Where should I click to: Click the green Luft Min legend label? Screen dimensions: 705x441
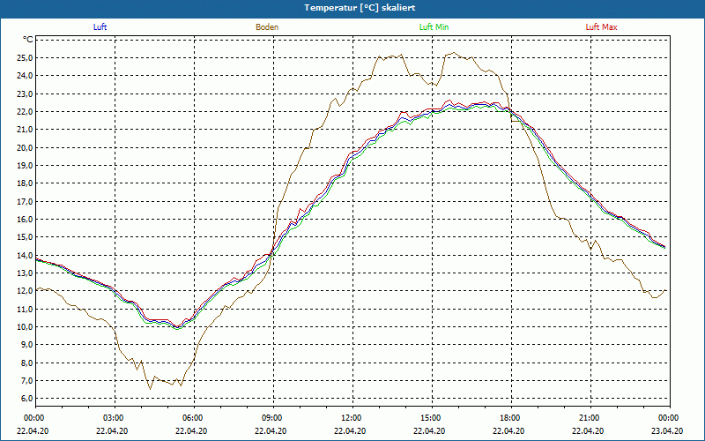(434, 27)
